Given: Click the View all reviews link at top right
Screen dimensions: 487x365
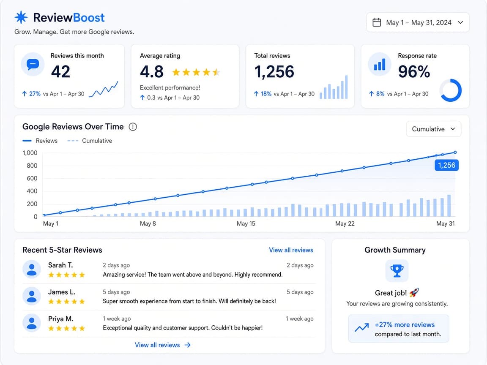Looking at the screenshot, I should coord(291,250).
